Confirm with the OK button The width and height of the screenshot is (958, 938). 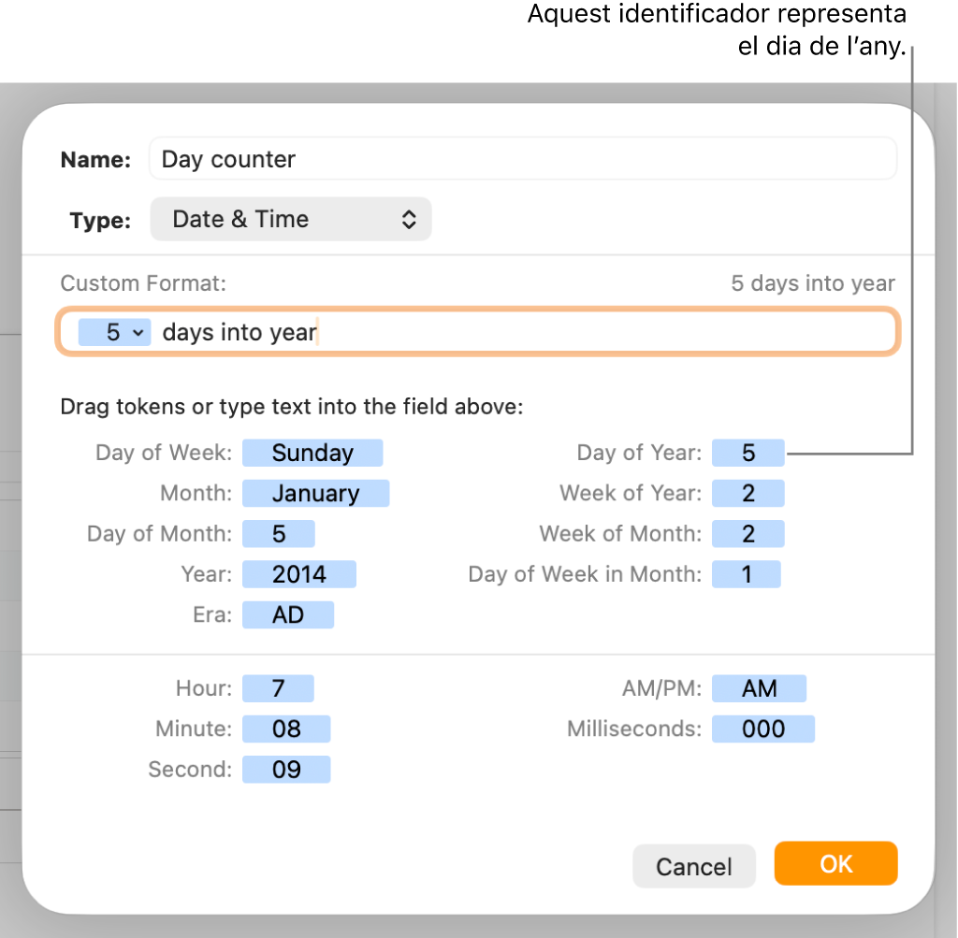click(835, 863)
